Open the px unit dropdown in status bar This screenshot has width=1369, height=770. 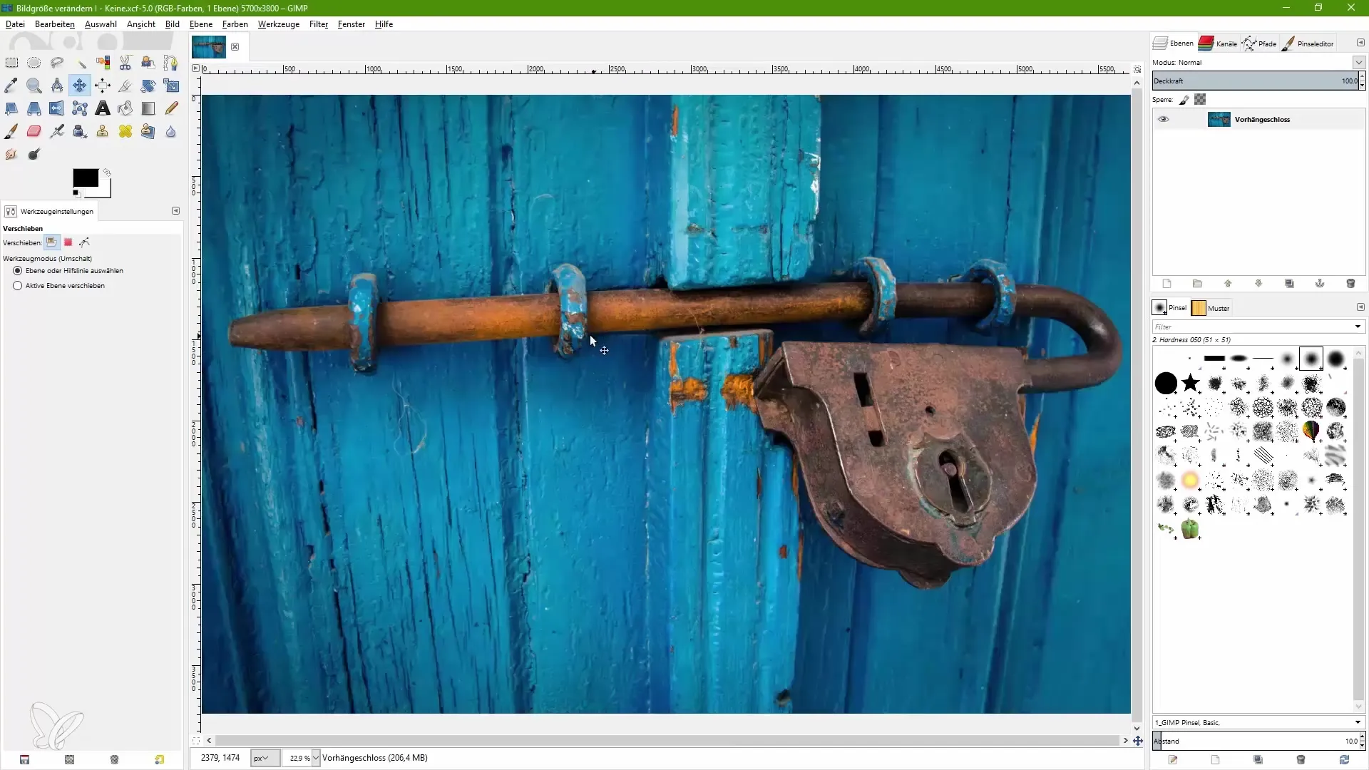coord(265,758)
